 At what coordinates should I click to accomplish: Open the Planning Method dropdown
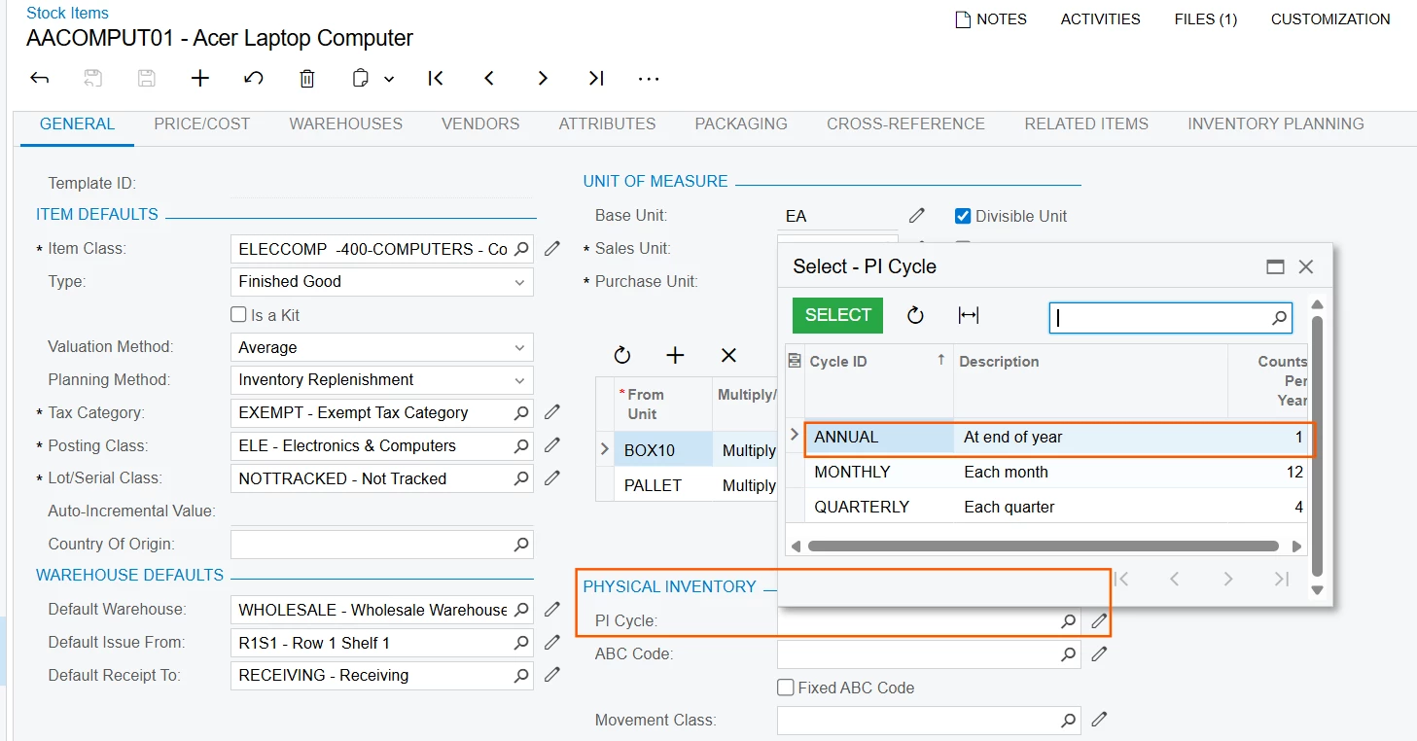click(381, 380)
